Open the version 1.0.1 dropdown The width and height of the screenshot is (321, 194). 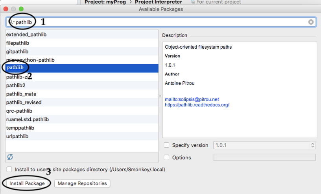pyautogui.click(x=264, y=145)
